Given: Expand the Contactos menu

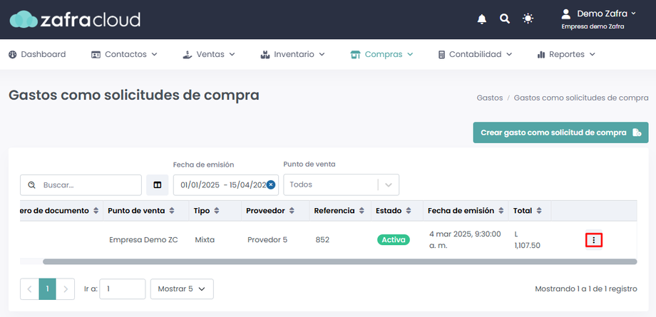Looking at the screenshot, I should pos(124,54).
